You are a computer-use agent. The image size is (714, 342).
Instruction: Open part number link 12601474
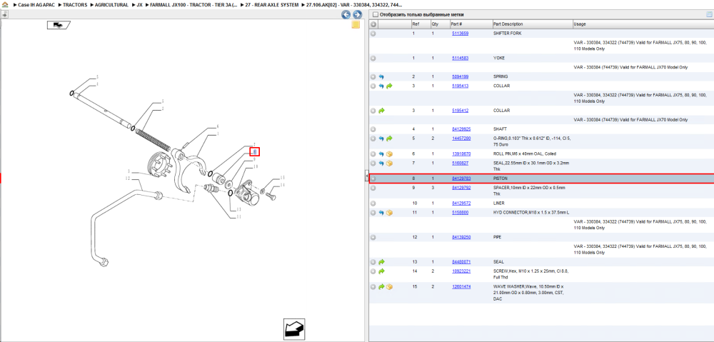tap(461, 287)
